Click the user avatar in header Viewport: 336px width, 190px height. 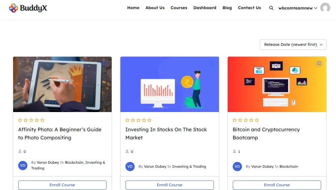point(325,8)
